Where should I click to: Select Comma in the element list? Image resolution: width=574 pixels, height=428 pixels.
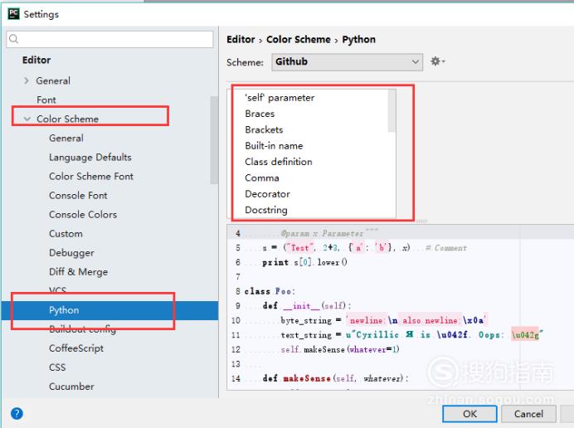point(262,178)
